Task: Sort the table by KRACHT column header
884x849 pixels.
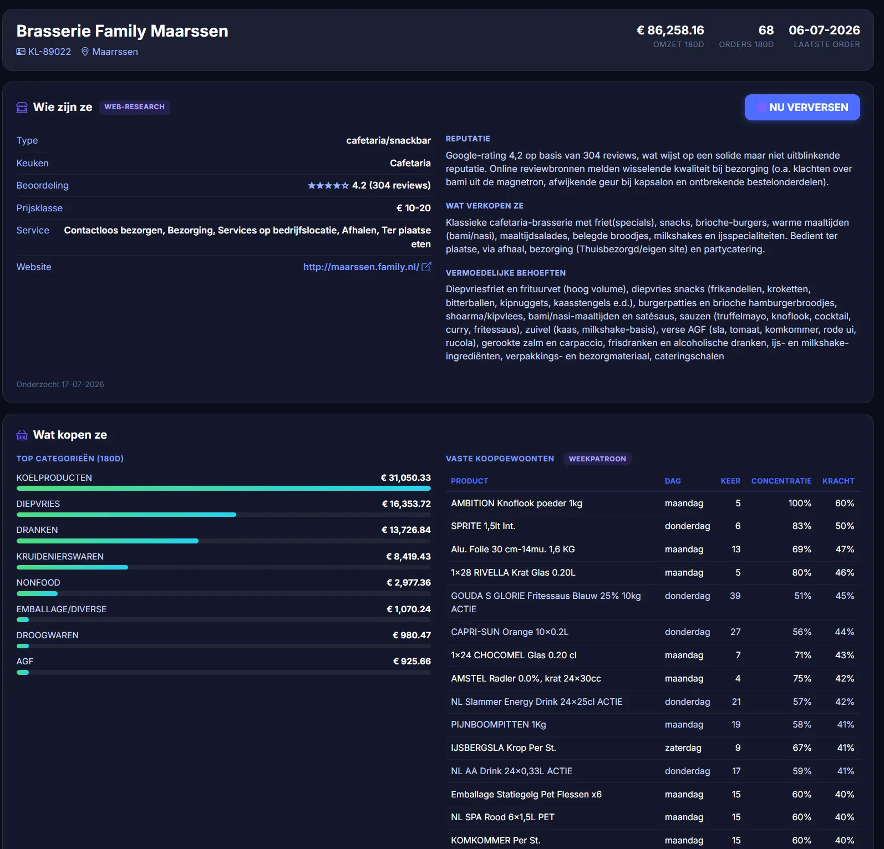Action: (838, 481)
